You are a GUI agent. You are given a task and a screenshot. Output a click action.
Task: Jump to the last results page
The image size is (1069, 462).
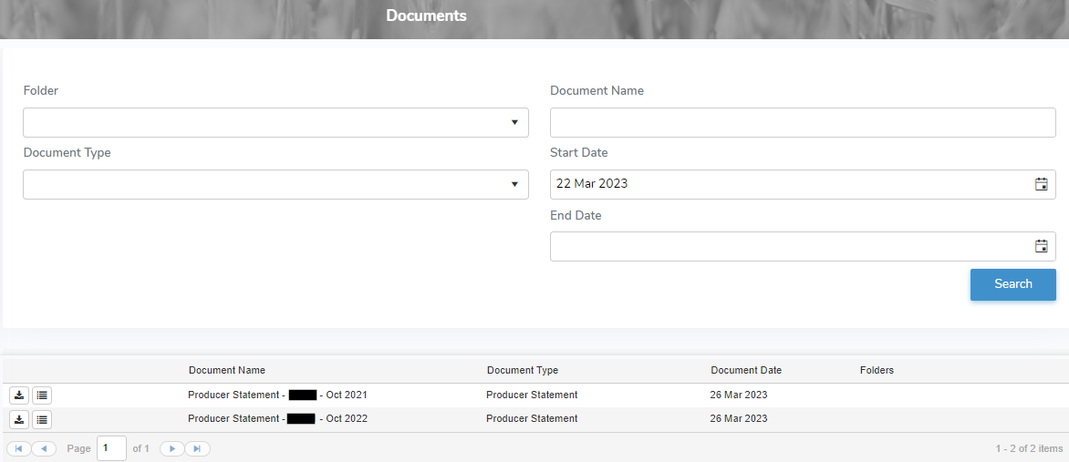[198, 448]
